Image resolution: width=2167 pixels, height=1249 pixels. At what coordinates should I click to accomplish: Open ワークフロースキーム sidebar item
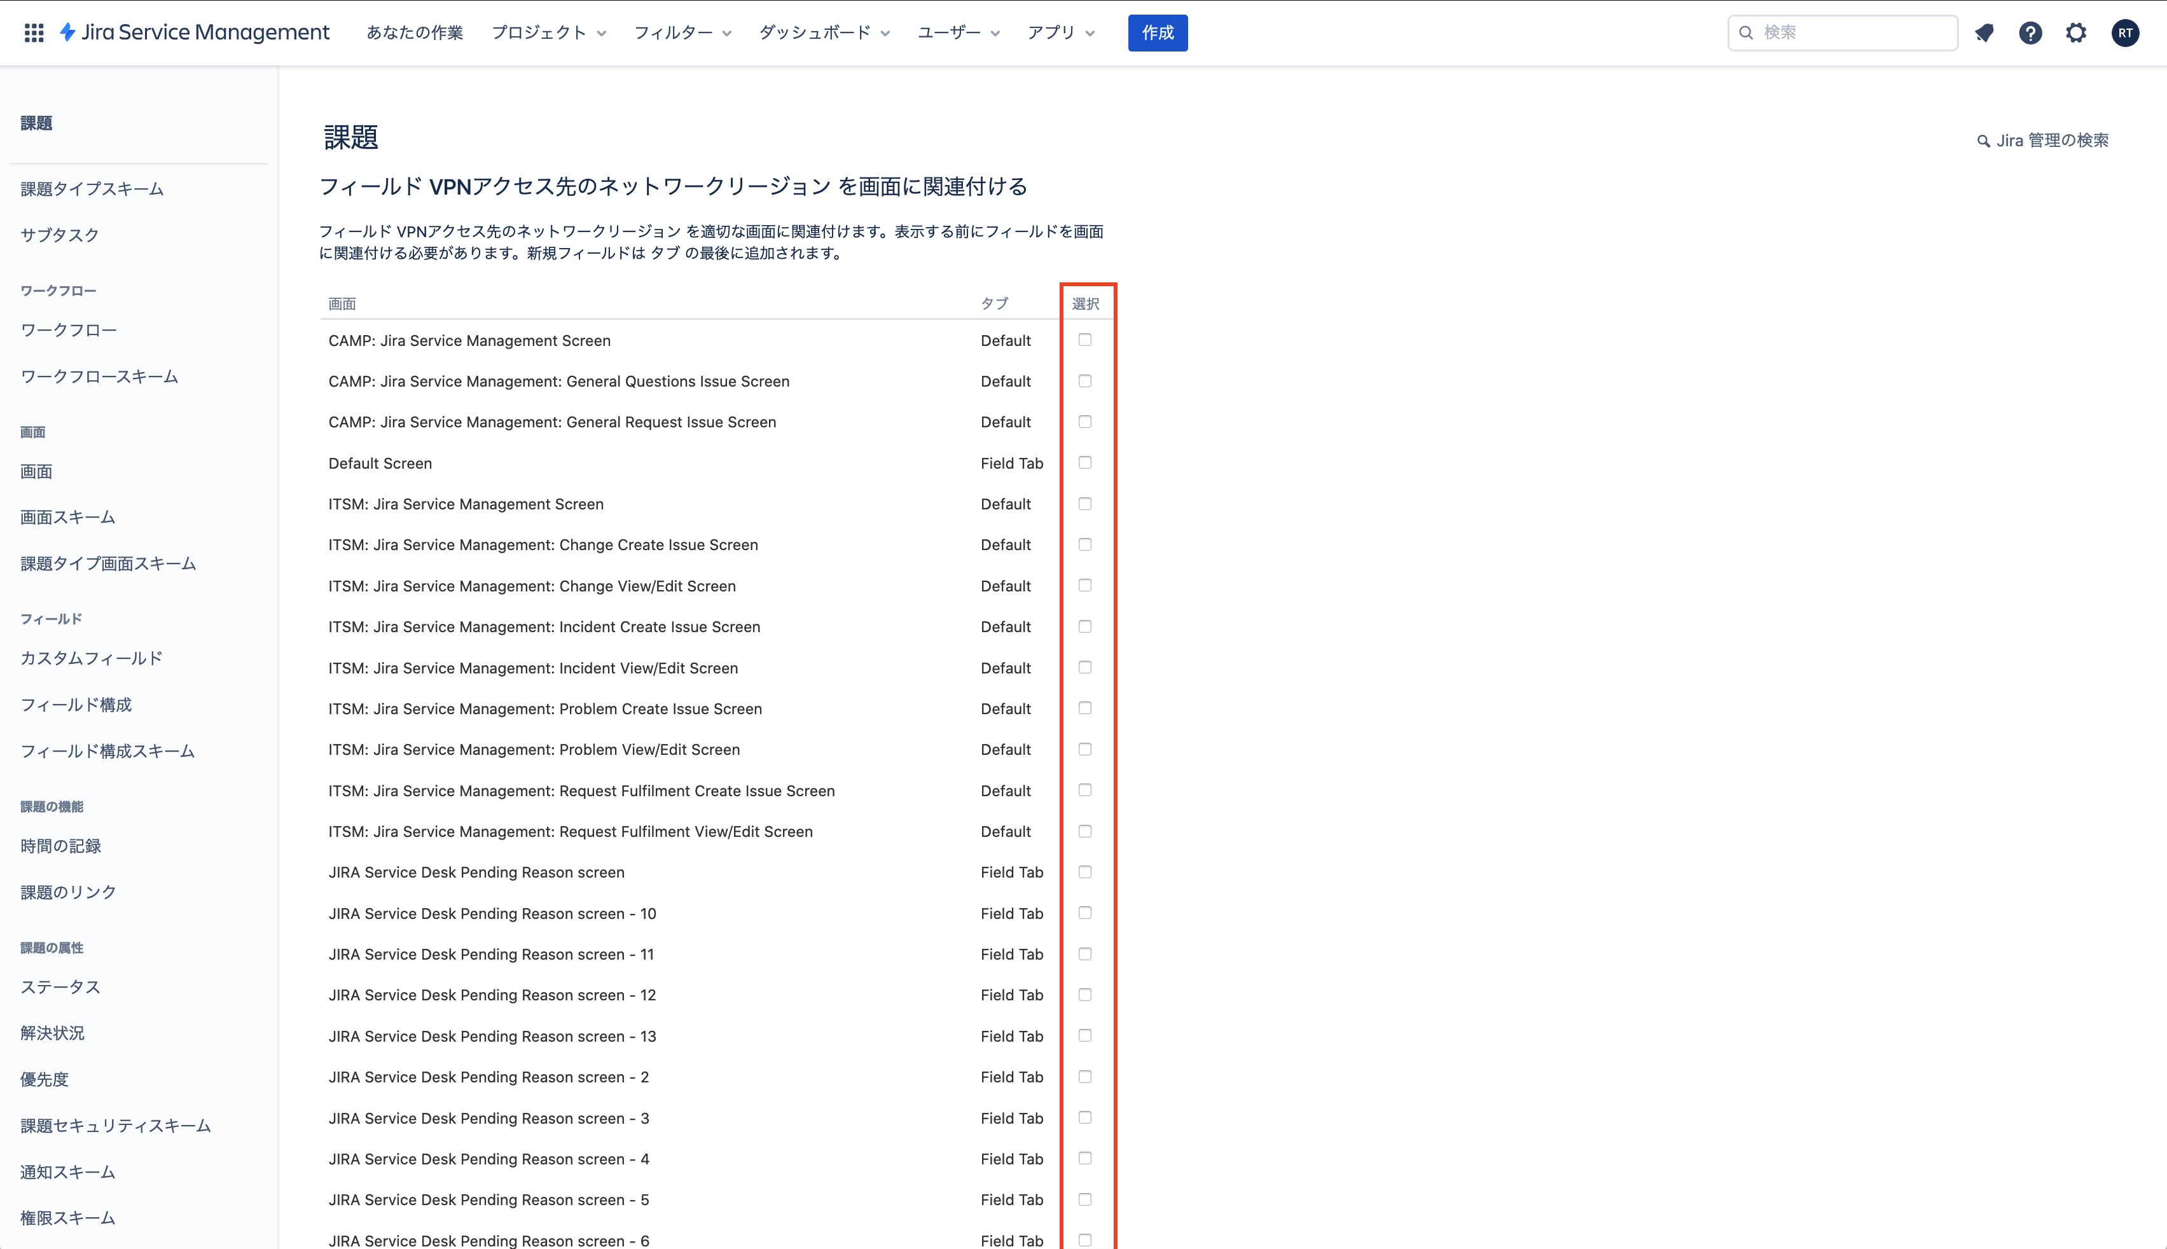click(x=99, y=376)
